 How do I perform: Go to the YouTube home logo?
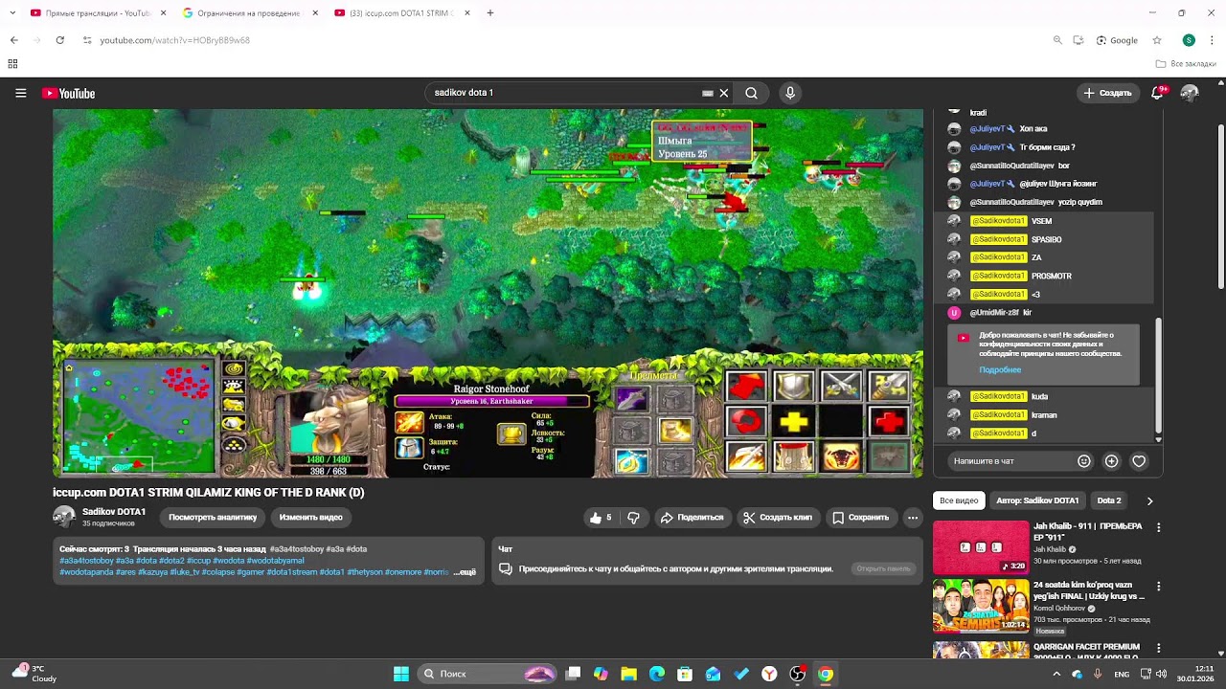point(68,93)
